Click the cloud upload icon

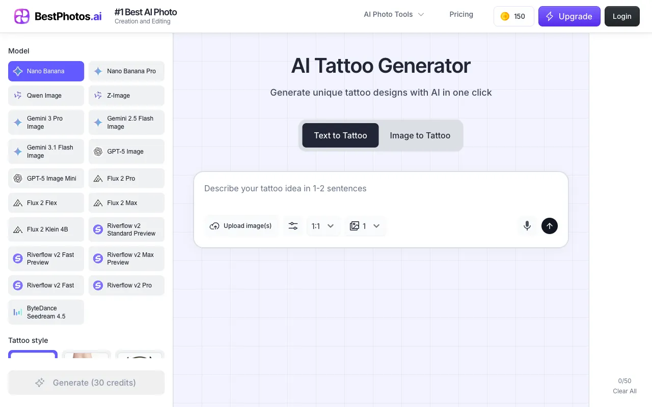pyautogui.click(x=214, y=226)
